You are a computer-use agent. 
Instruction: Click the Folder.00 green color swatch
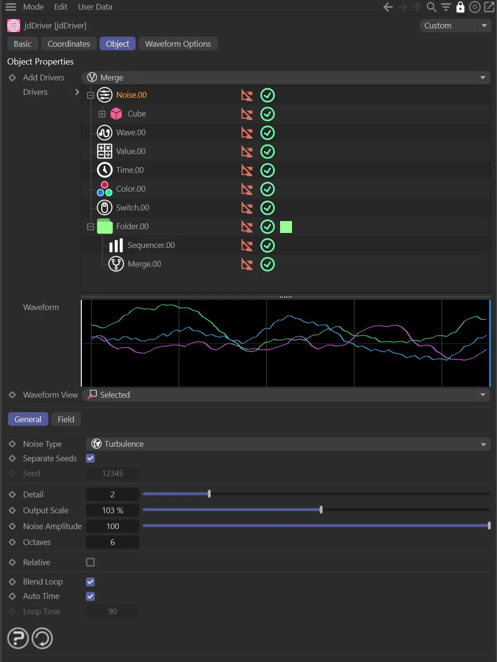[x=286, y=227]
